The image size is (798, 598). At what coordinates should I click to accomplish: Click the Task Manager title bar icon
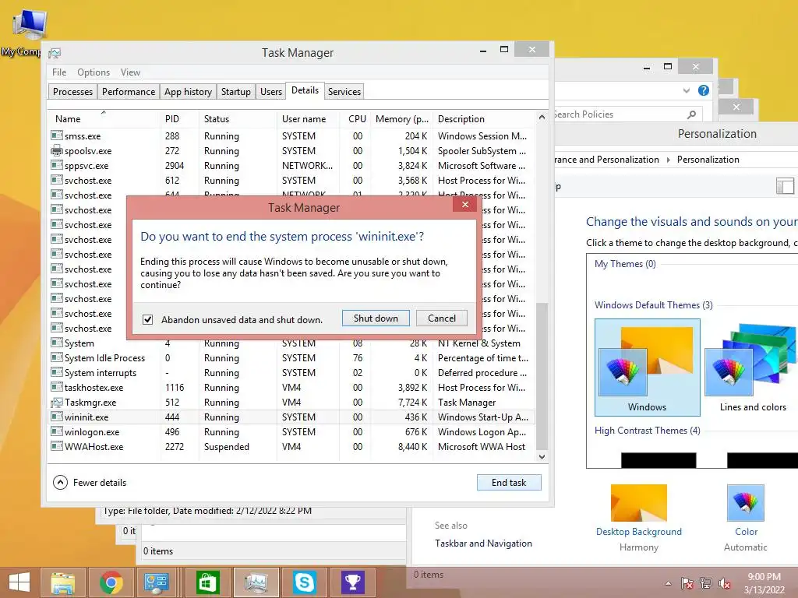pyautogui.click(x=55, y=53)
